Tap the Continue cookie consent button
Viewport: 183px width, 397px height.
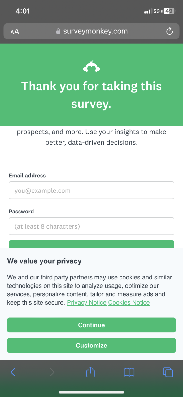point(91,325)
